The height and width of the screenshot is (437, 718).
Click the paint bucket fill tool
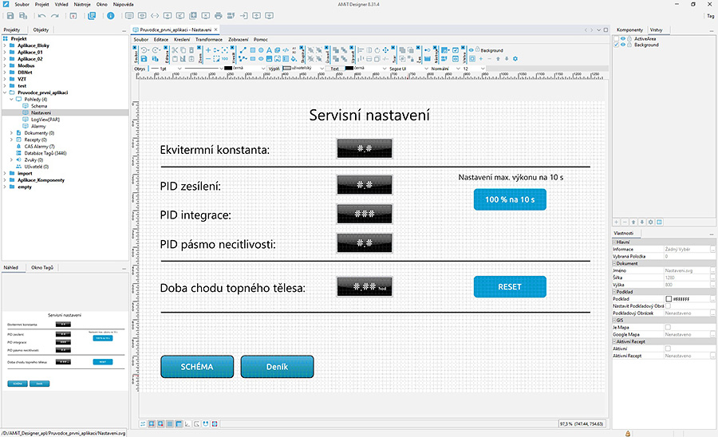coord(294,58)
